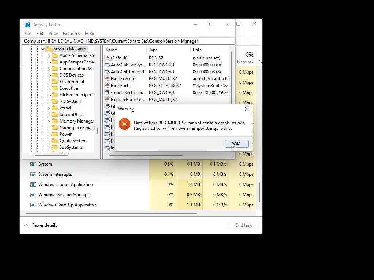This screenshot has height=280, width=374.
Task: Click the Registry Editor app icon
Action: [27, 24]
